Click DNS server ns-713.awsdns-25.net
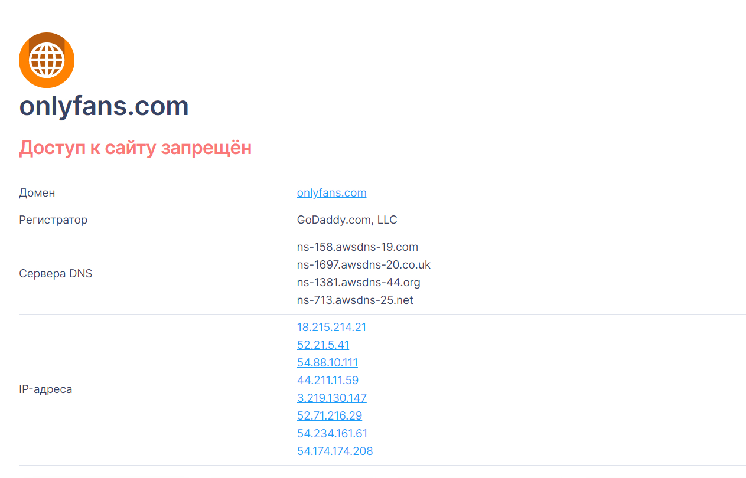Screen dimensions: 746x478 coord(355,300)
